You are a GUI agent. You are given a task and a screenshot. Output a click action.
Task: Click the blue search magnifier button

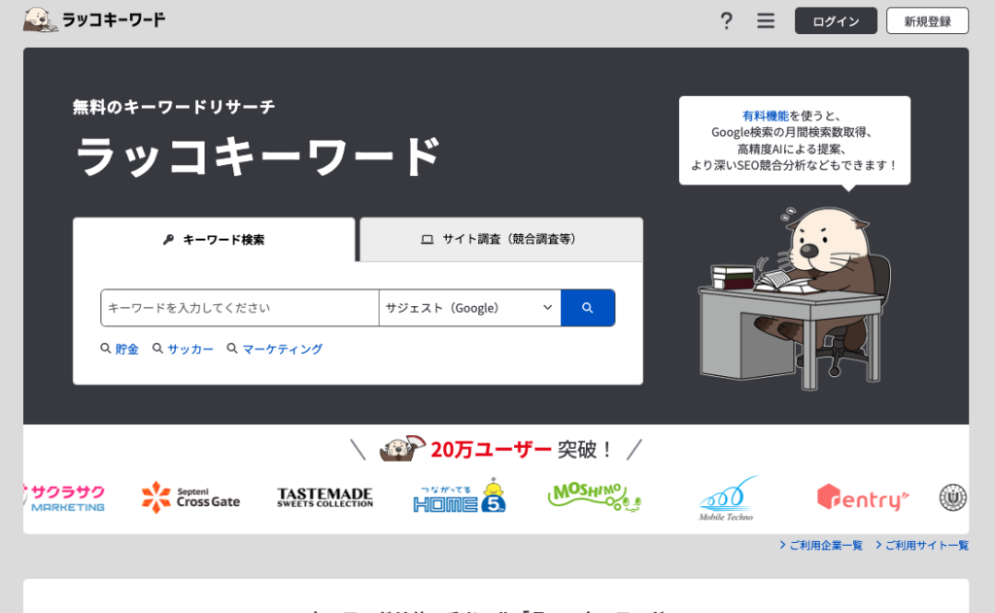588,308
